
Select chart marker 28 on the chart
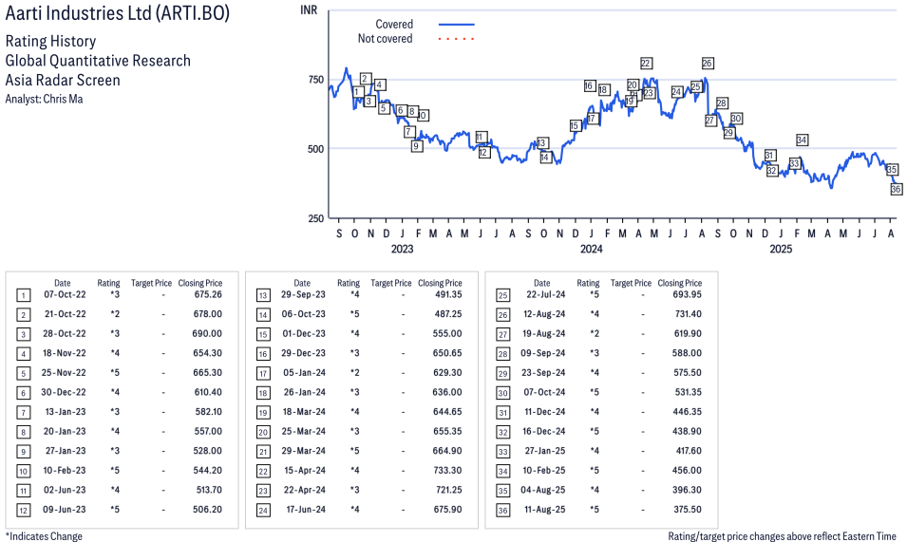(722, 103)
